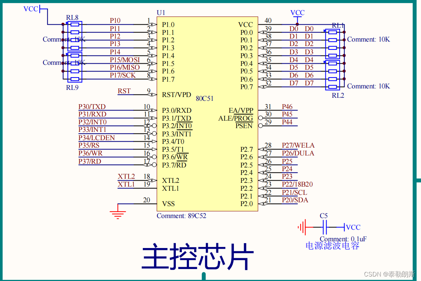Select the P16/MISO net label

coord(124,67)
